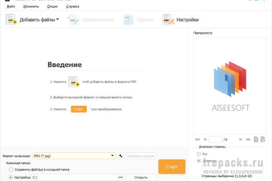
Task: Select the Все page range radio
Action: [199, 154]
